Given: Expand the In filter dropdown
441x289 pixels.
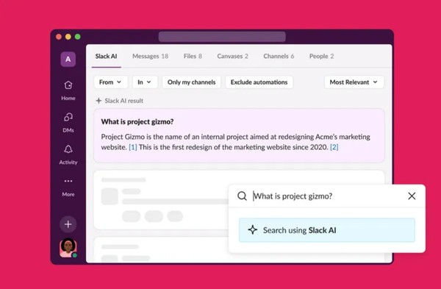Looking at the screenshot, I should 145,82.
